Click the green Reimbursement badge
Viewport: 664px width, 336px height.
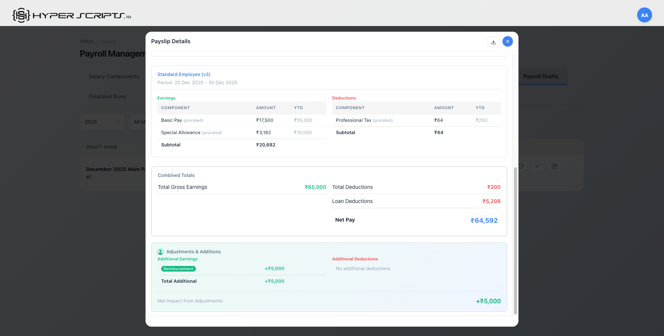[x=178, y=269]
